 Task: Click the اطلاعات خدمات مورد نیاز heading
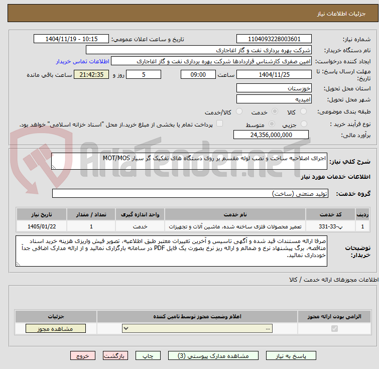point(335,177)
